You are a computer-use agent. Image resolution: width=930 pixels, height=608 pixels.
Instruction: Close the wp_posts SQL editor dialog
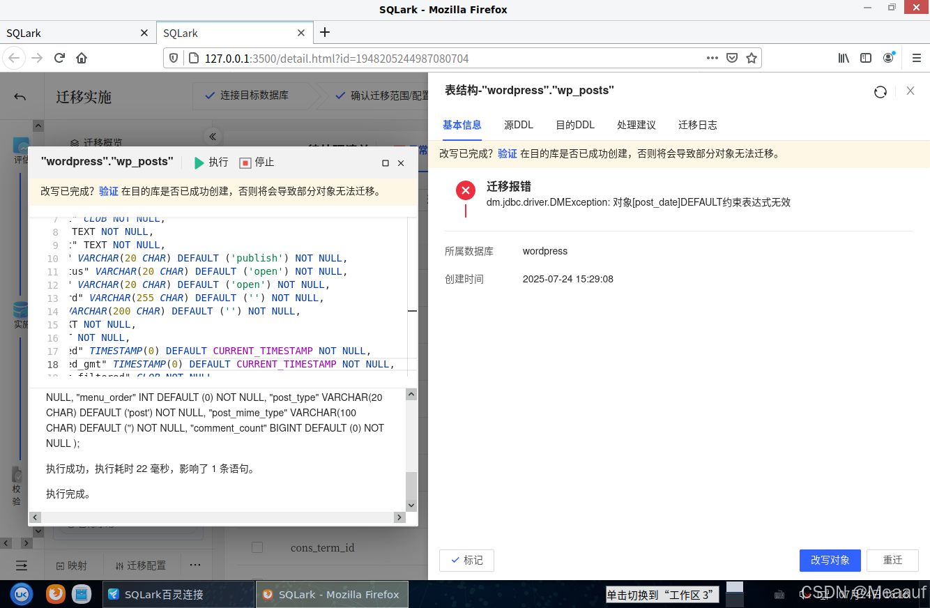[401, 163]
